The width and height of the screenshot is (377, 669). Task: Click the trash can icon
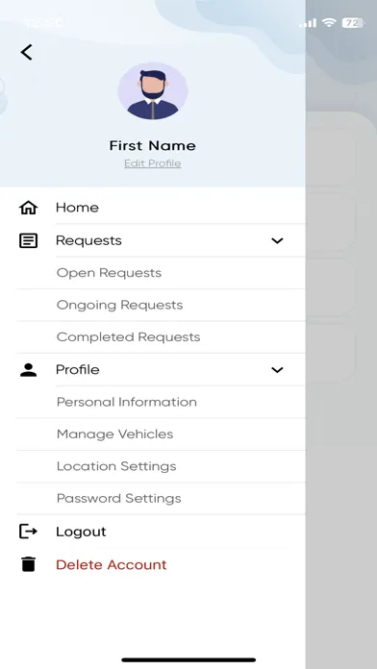[28, 564]
